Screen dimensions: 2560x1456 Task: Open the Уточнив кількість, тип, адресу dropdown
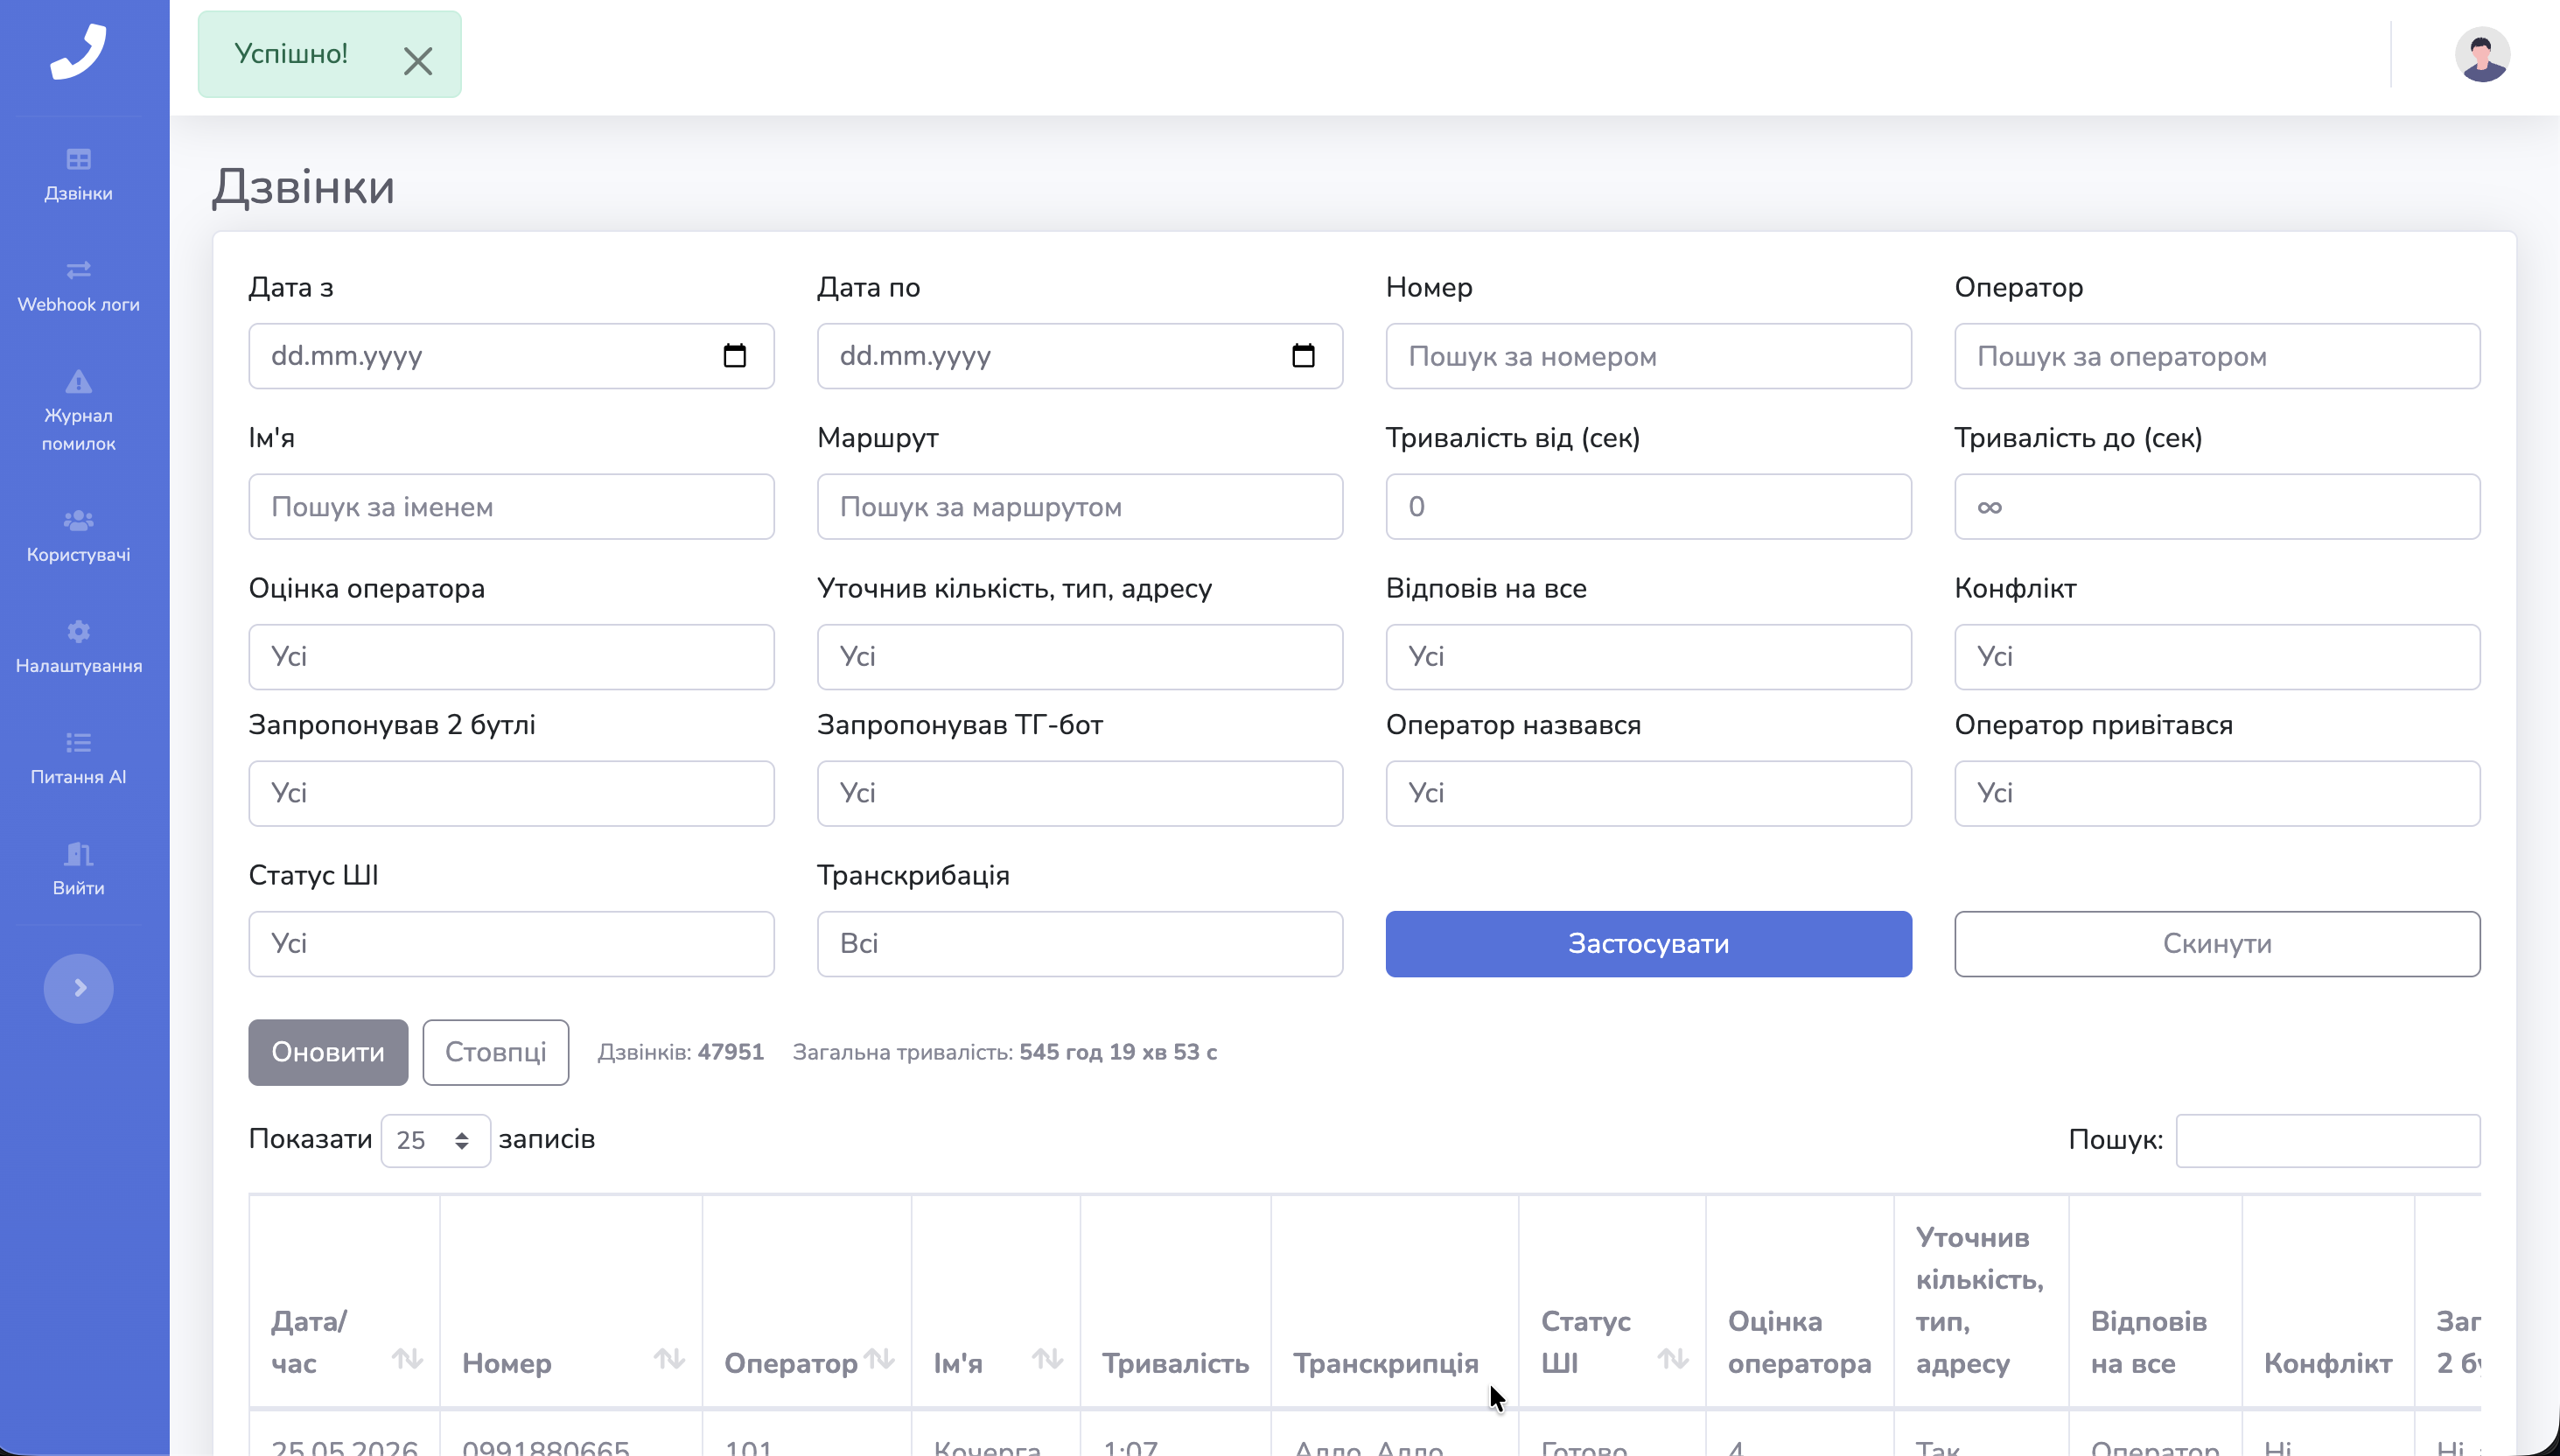(x=1080, y=657)
